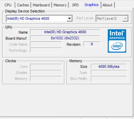
Task: Switch to the CPU tab
Action: (8, 5)
